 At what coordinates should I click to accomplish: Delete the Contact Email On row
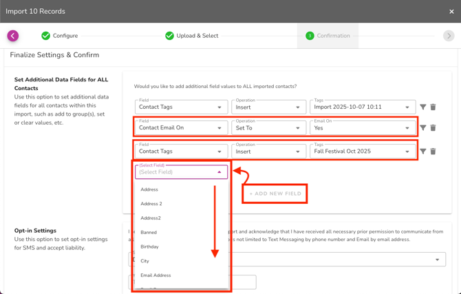click(x=433, y=128)
